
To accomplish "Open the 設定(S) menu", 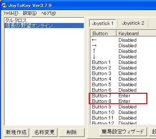I will [30, 13].
